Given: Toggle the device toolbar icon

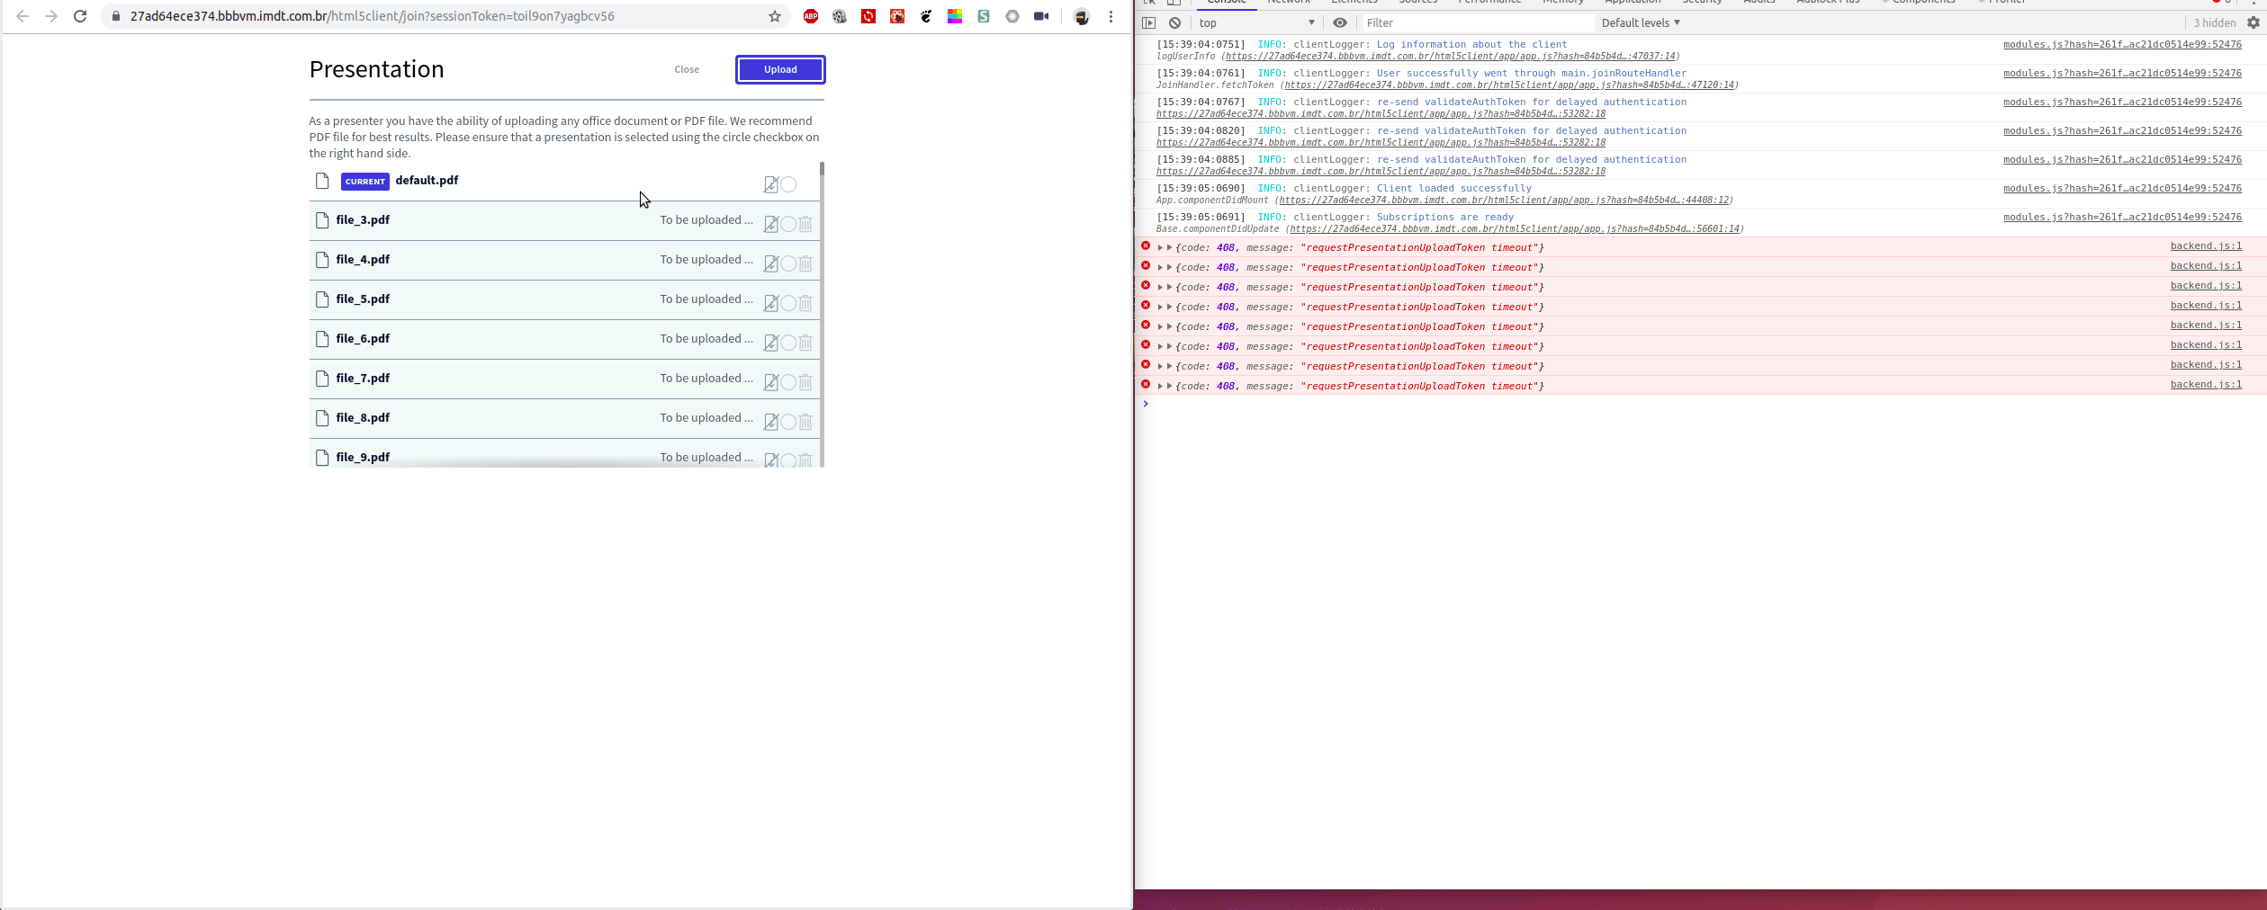Looking at the screenshot, I should point(1172,3).
